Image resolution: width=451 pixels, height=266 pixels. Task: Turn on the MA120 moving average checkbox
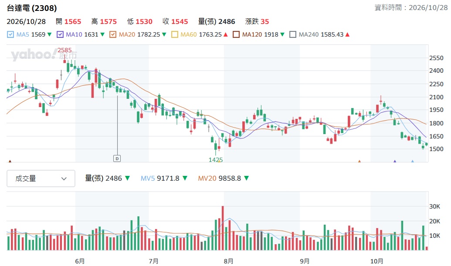tap(236, 34)
